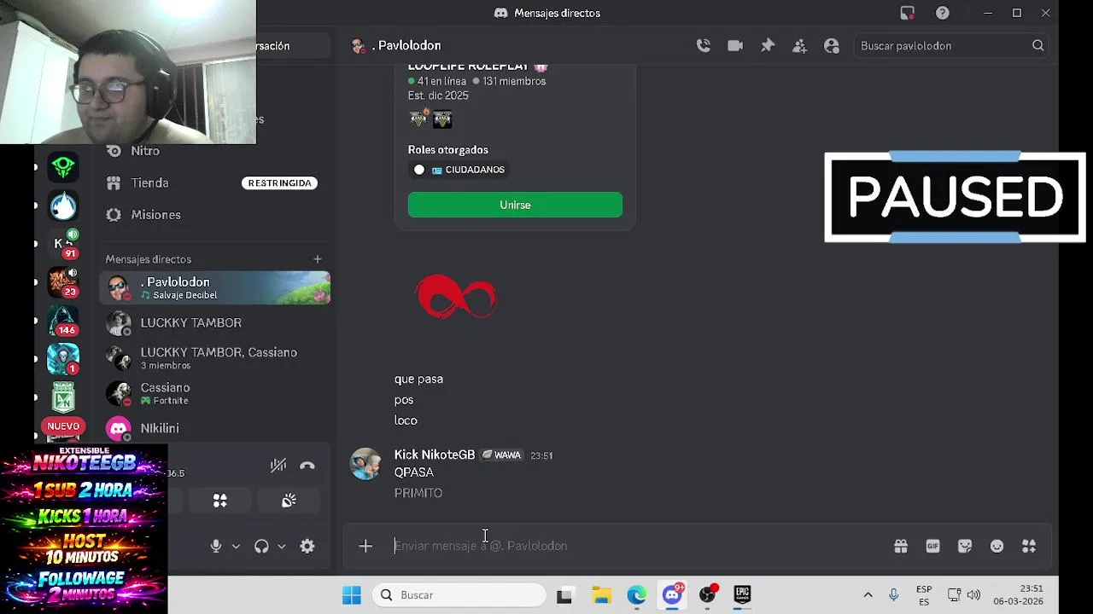Open user settings gear icon
The height and width of the screenshot is (614, 1093).
click(x=307, y=547)
